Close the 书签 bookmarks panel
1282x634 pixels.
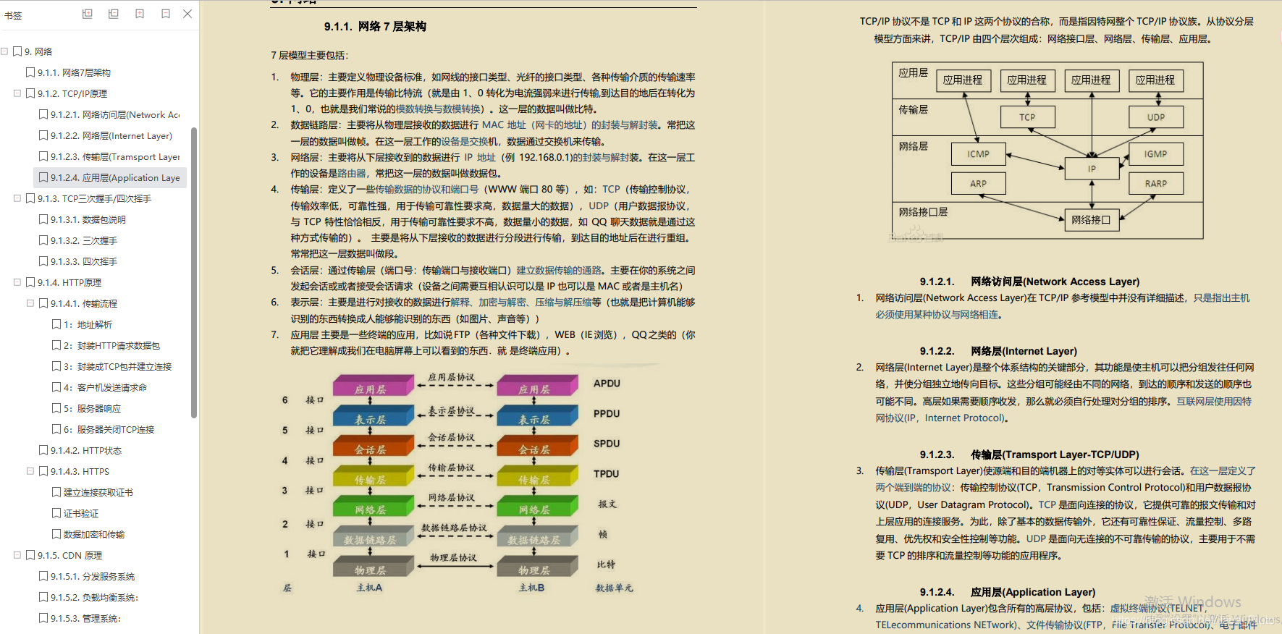187,14
